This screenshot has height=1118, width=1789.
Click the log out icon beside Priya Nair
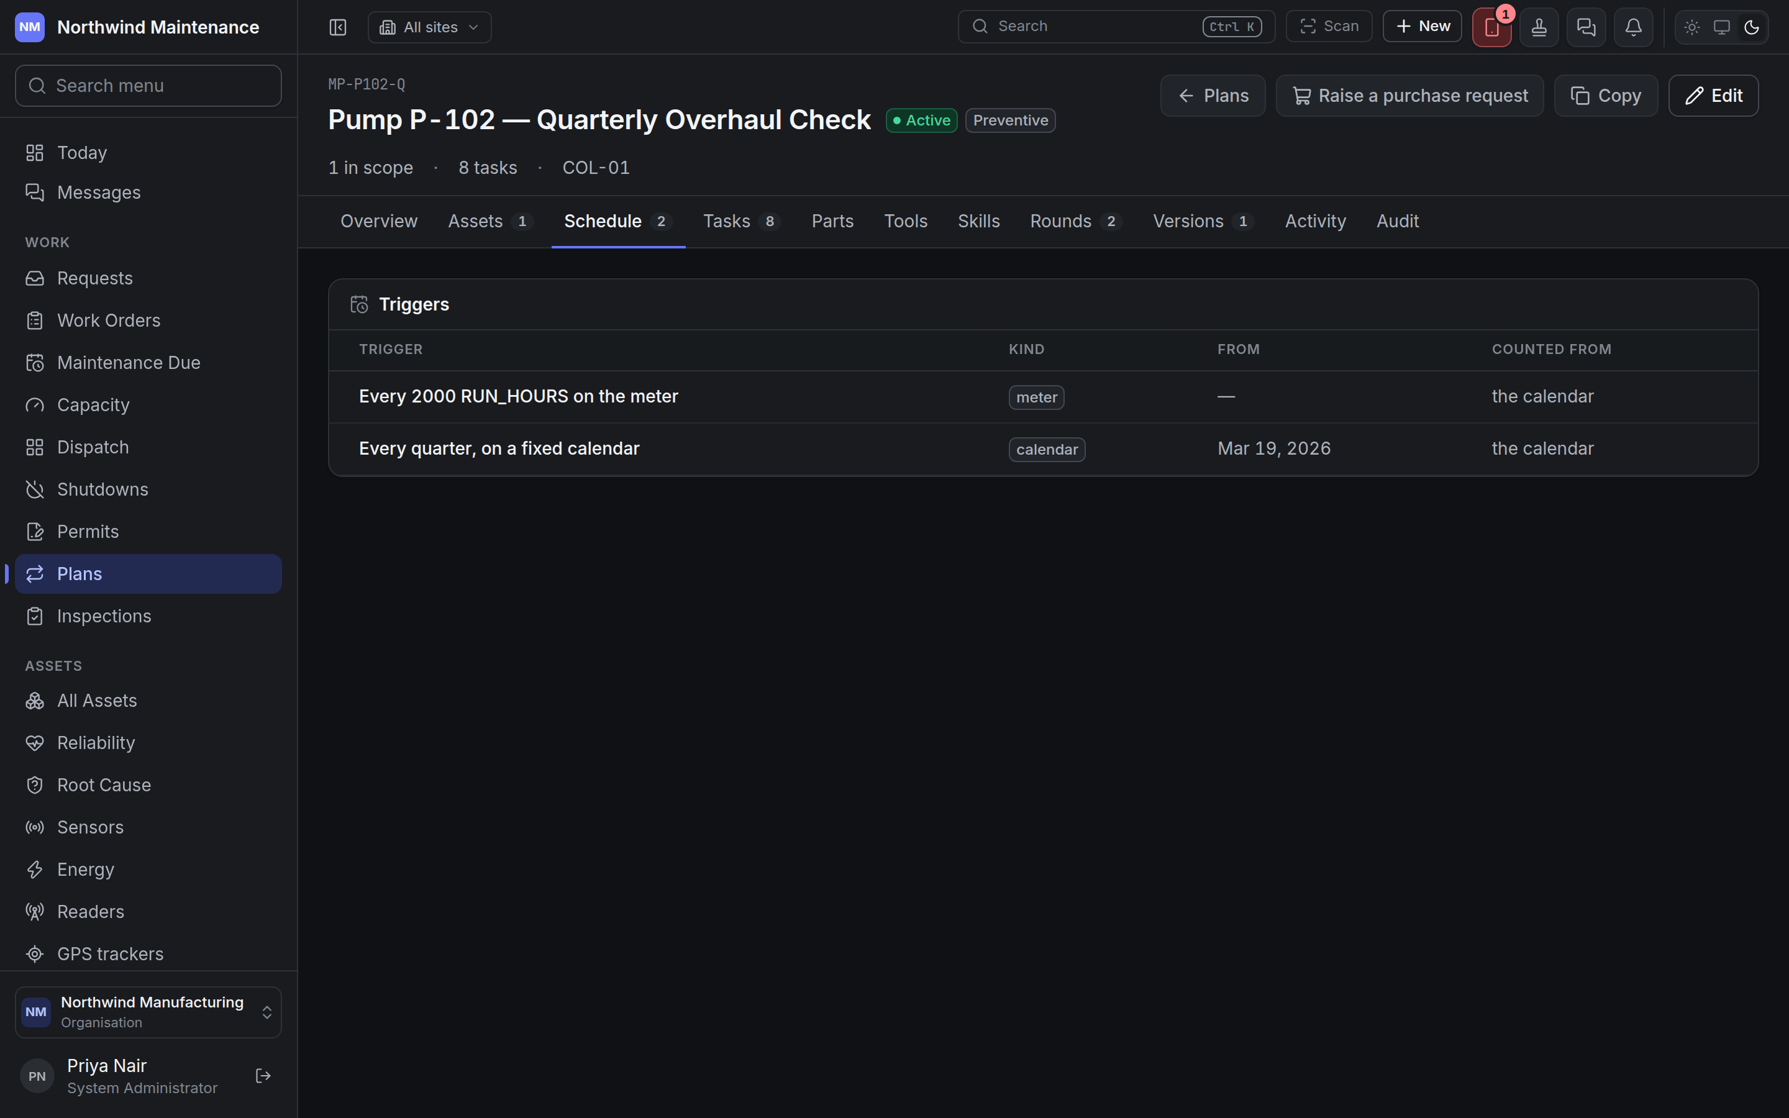[263, 1075]
